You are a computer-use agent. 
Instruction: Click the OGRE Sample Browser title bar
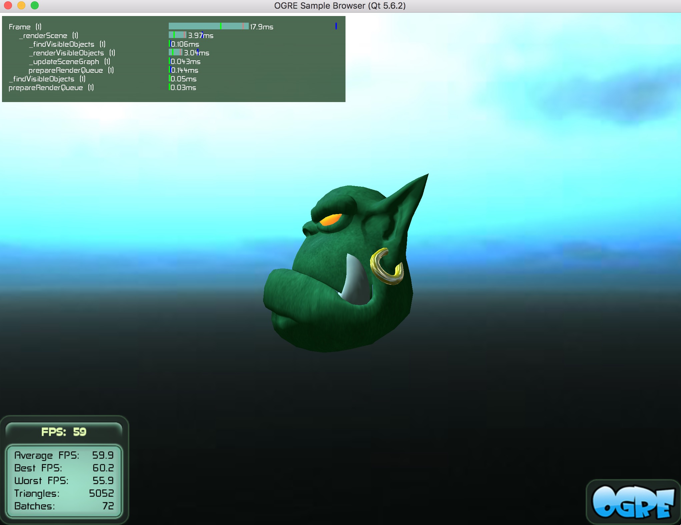pos(339,6)
